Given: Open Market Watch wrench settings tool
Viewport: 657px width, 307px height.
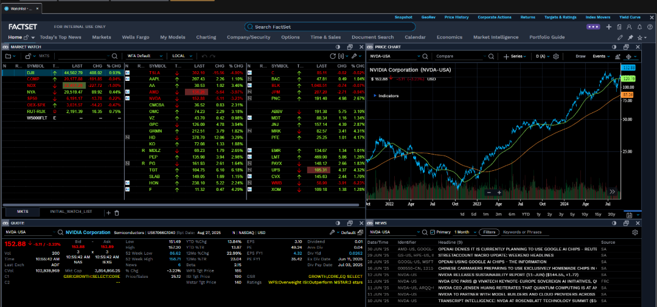Looking at the screenshot, I should (x=354, y=56).
